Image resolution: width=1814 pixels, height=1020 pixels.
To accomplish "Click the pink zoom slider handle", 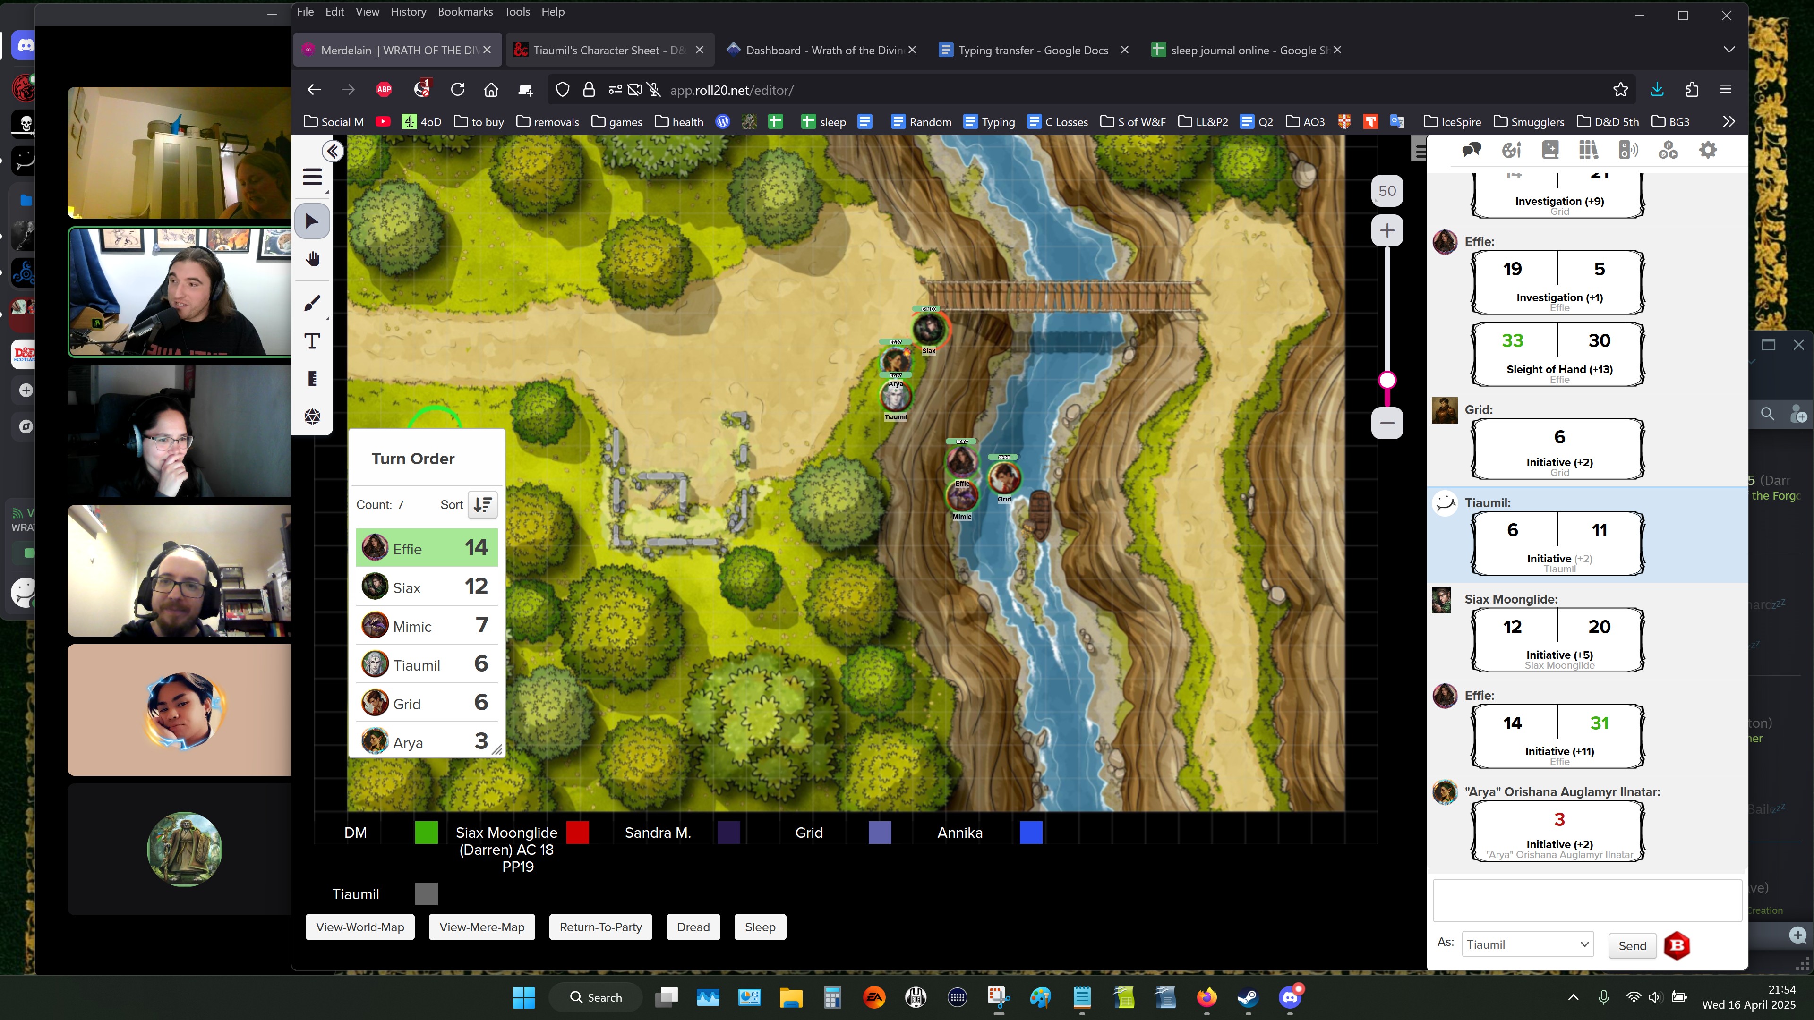I will [x=1387, y=380].
